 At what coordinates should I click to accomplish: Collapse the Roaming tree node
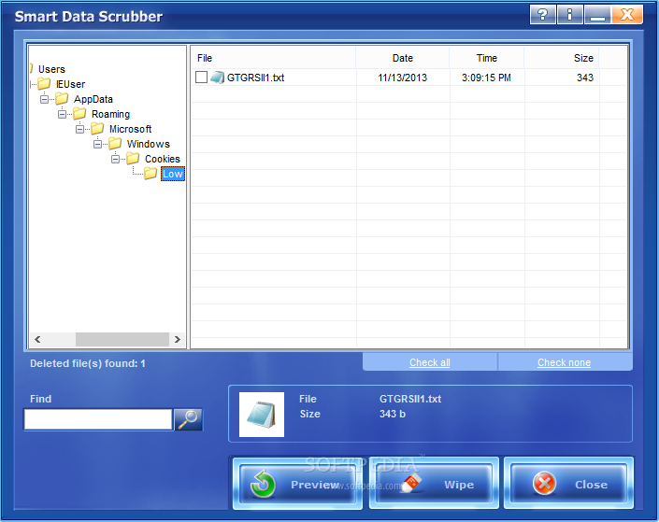click(63, 114)
